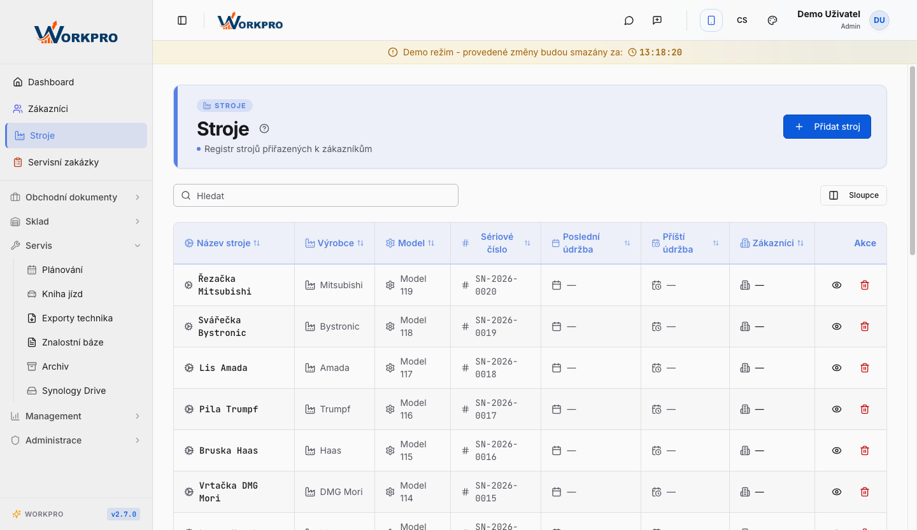Expand the Sklad section
Viewport: 917px width, 530px height.
pyautogui.click(x=76, y=221)
